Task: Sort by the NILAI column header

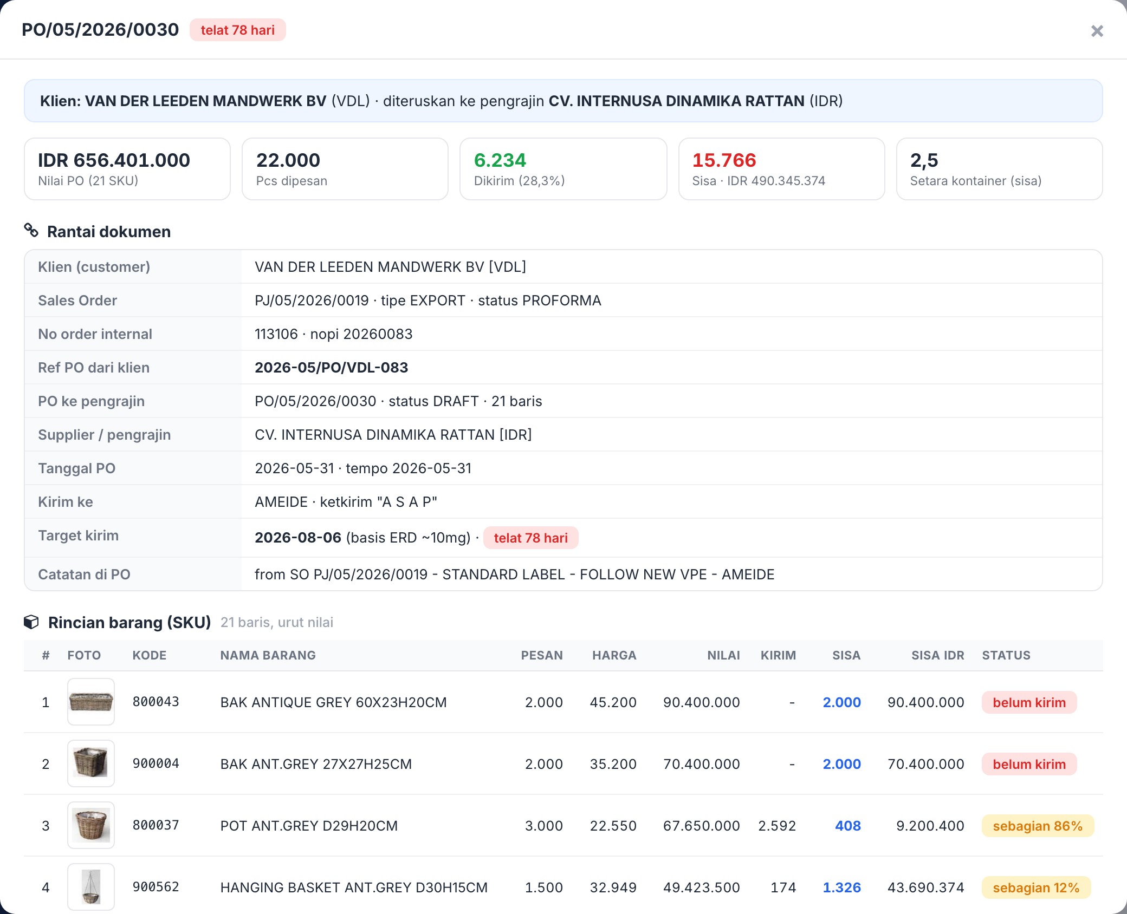Action: pyautogui.click(x=723, y=655)
